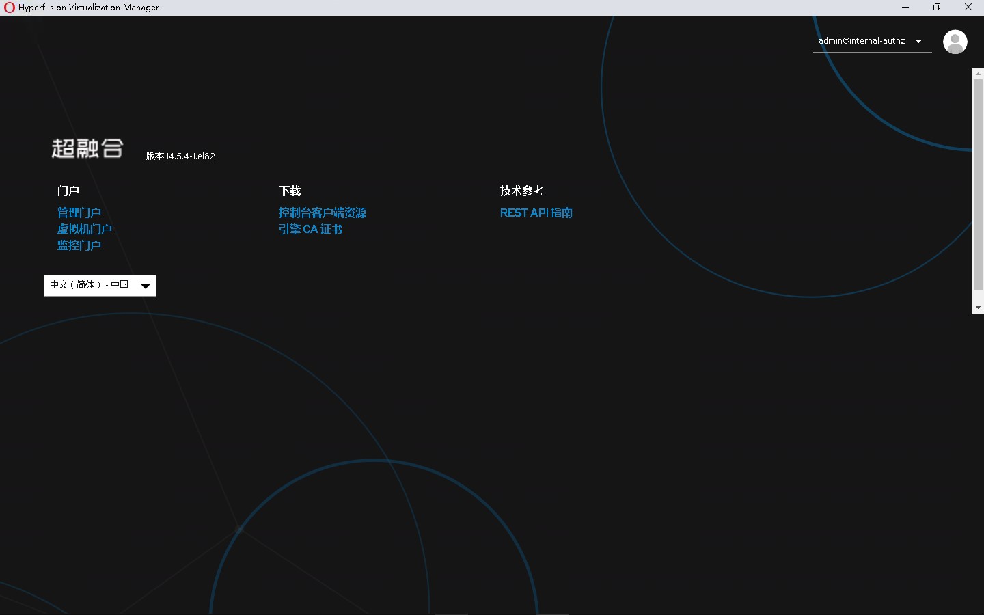Viewport: 984px width, 615px height.
Task: Click the 版本 14.5.4-1.el82 version text
Action: pos(180,156)
